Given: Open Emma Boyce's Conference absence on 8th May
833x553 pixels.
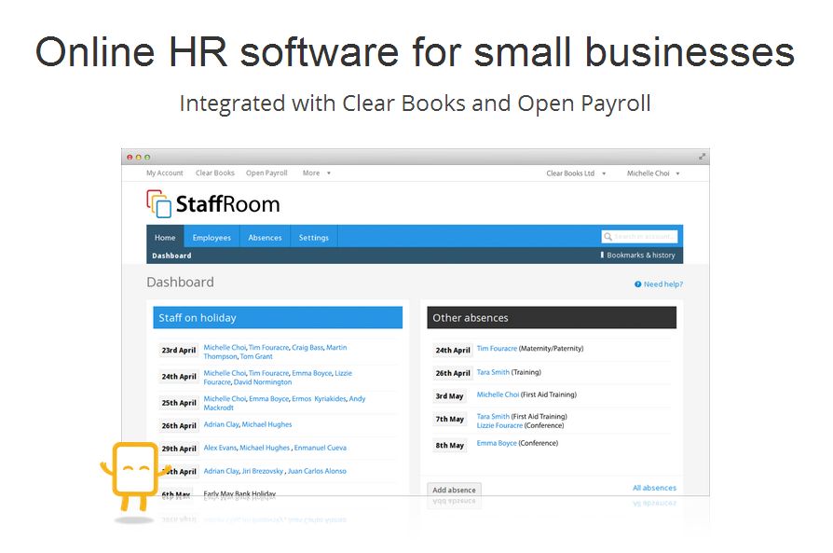Looking at the screenshot, I should [x=497, y=443].
